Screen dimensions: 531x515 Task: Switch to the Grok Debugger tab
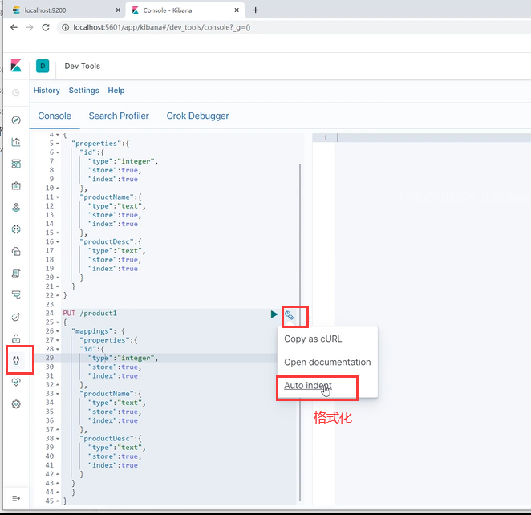(198, 116)
